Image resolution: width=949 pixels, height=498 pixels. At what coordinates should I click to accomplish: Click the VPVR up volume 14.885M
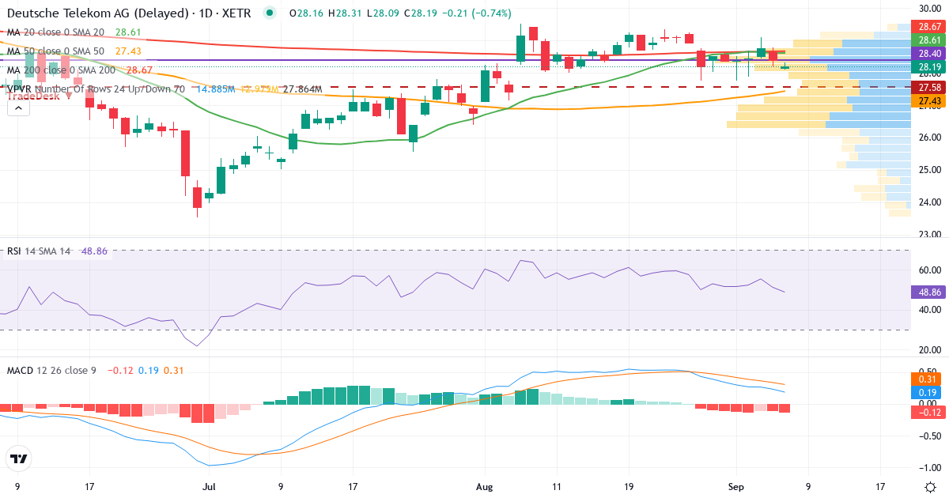[215, 89]
